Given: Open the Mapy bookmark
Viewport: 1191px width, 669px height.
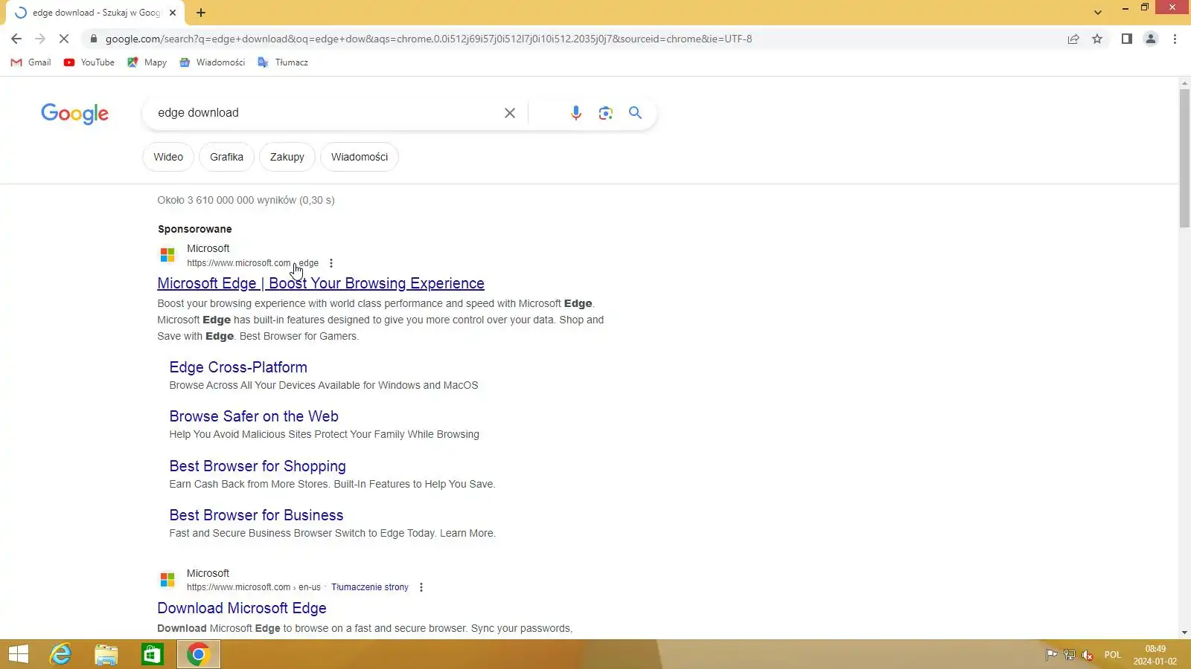Looking at the screenshot, I should 147,62.
